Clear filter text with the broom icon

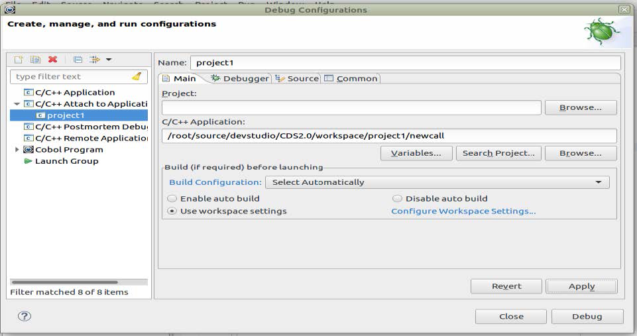137,76
